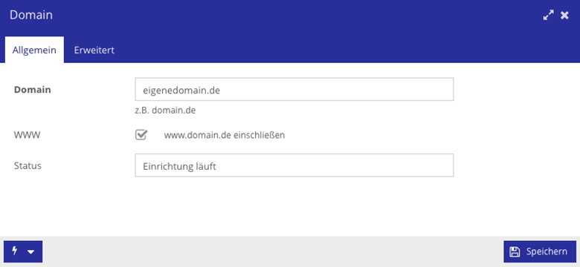Click the 'z.B. domain.de' hint text
The height and width of the screenshot is (267, 580).
click(x=165, y=111)
